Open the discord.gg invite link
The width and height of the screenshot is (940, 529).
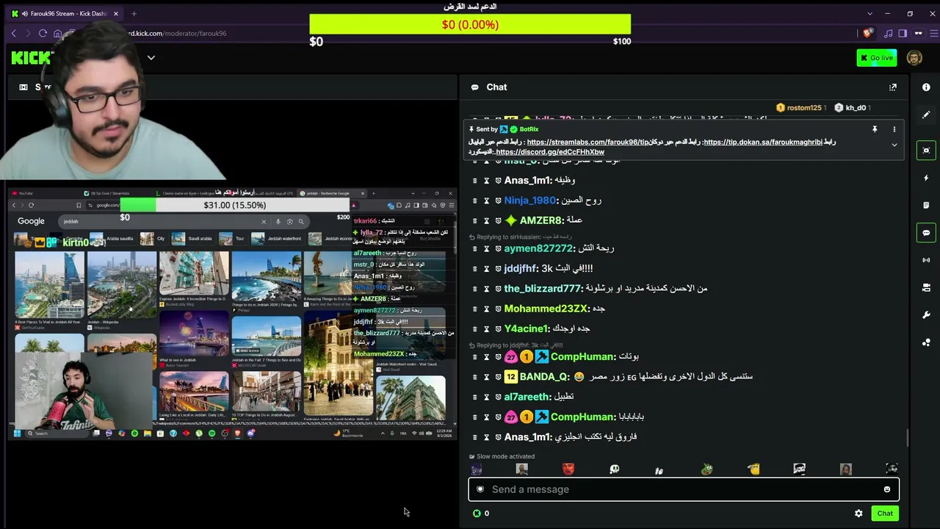click(x=550, y=152)
